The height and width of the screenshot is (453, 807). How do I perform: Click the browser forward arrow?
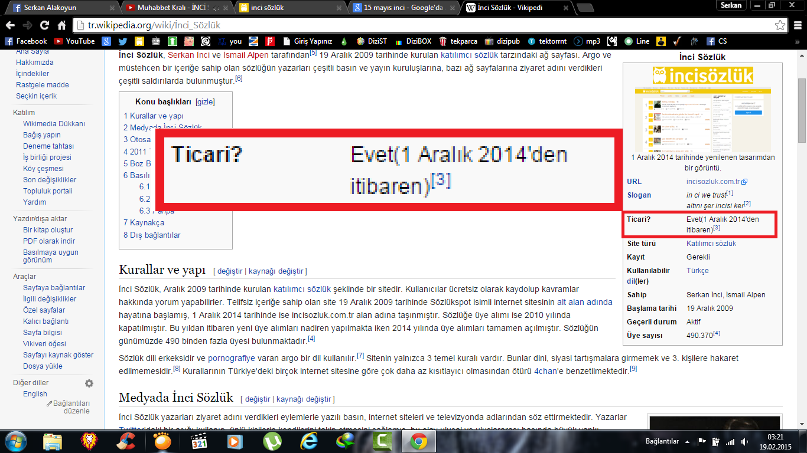click(27, 25)
